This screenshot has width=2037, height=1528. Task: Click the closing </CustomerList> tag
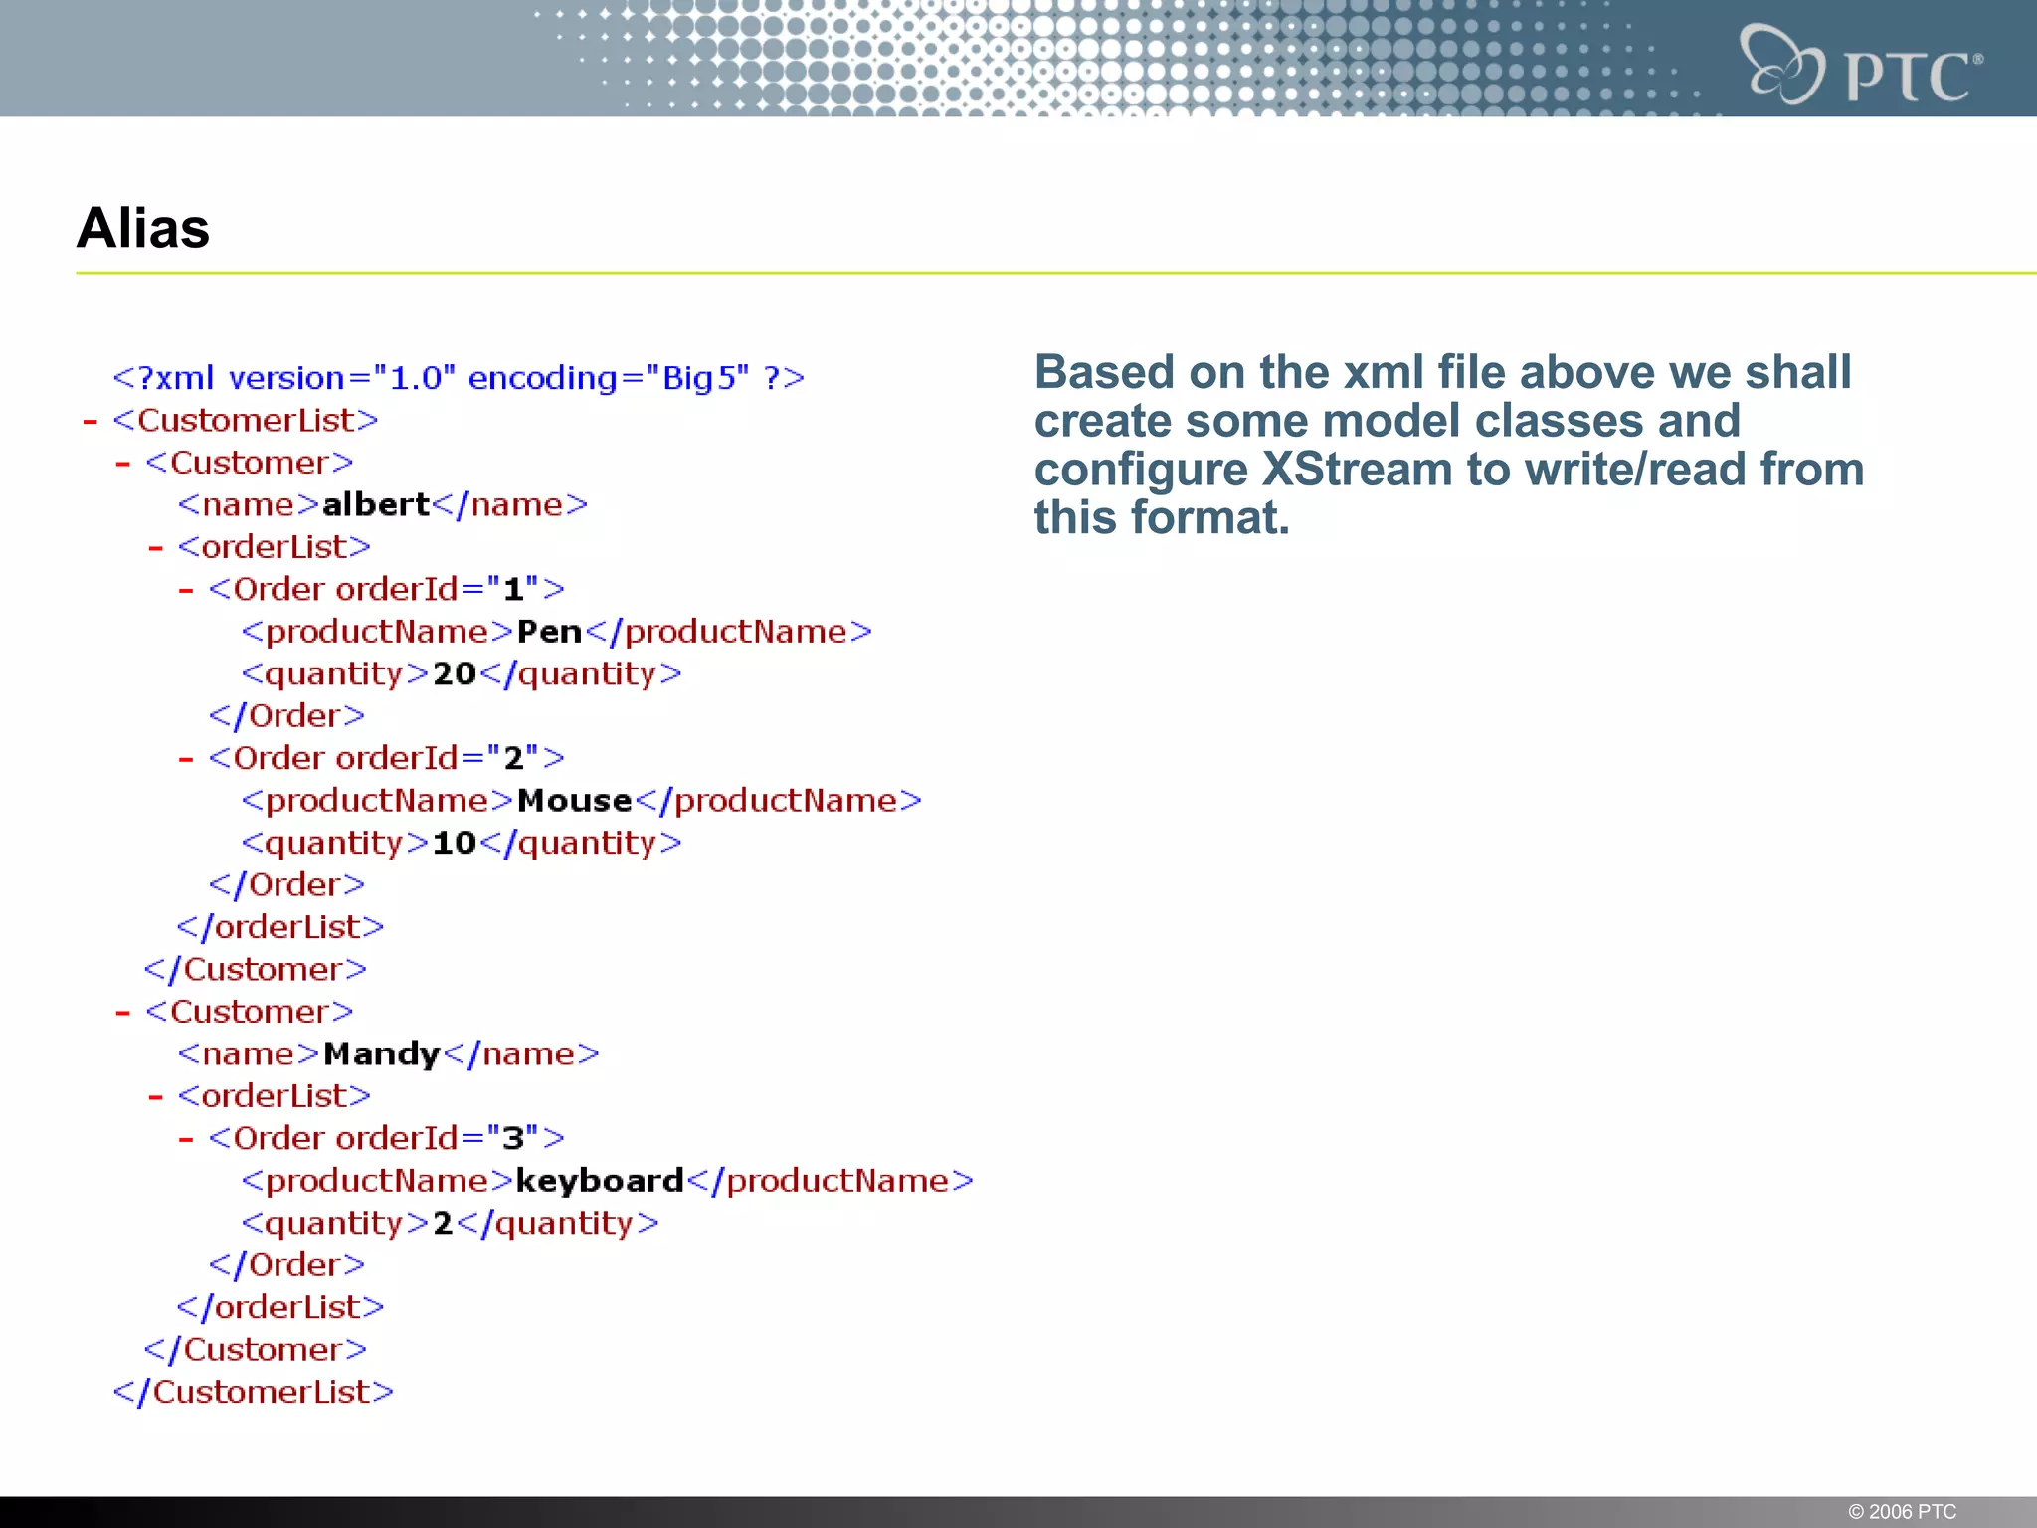[x=254, y=1392]
